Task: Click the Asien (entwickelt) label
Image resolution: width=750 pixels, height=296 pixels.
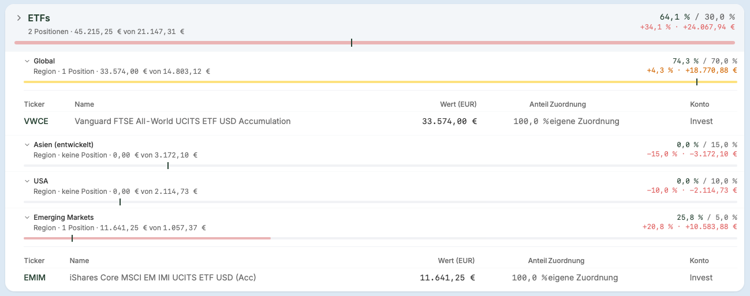Action: 64,144
